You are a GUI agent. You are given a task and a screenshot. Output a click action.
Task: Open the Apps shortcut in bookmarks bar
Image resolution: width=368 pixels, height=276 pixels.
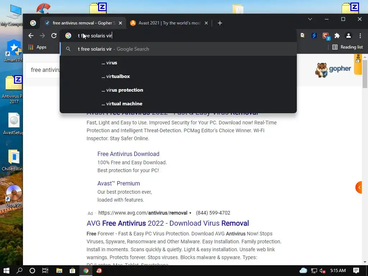(37, 47)
